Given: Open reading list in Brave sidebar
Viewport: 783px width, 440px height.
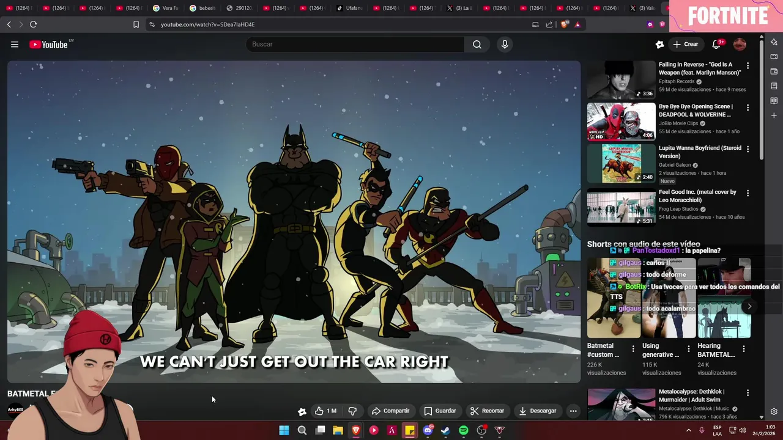Looking at the screenshot, I should pyautogui.click(x=774, y=101).
